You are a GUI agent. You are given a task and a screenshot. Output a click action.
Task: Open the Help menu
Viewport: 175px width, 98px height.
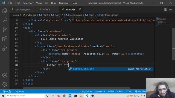point(74,3)
